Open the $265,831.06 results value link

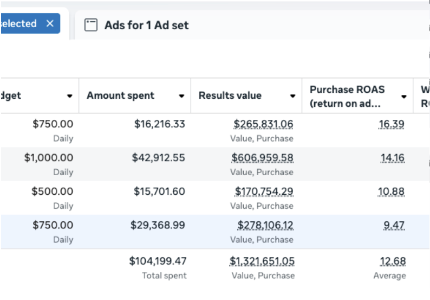pos(263,124)
